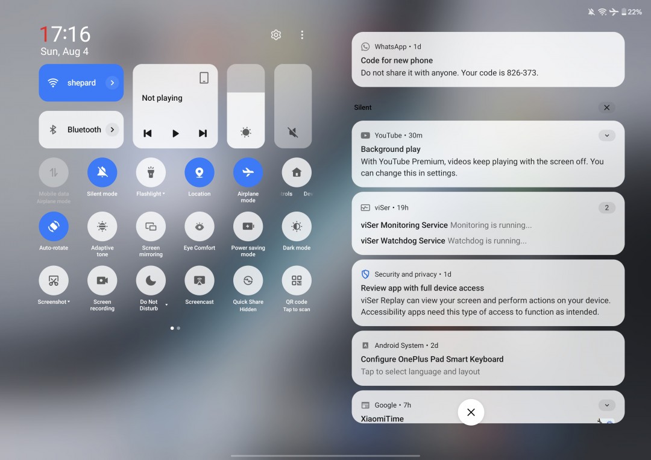
Task: Open the three-dot overflow menu
Action: coord(302,35)
